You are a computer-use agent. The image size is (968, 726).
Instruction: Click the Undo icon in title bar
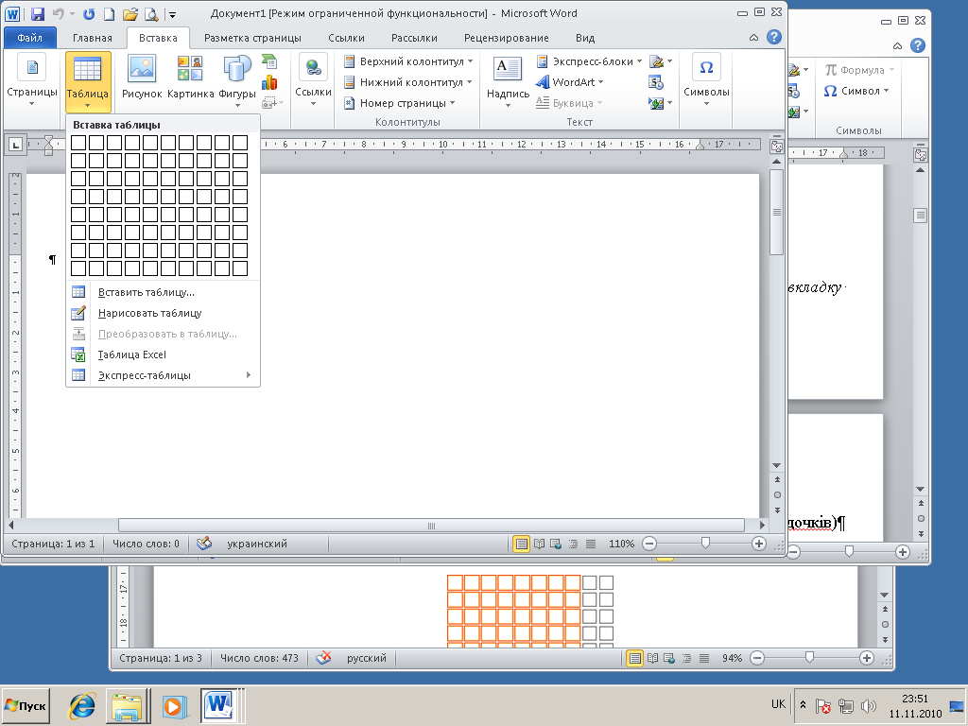point(59,13)
